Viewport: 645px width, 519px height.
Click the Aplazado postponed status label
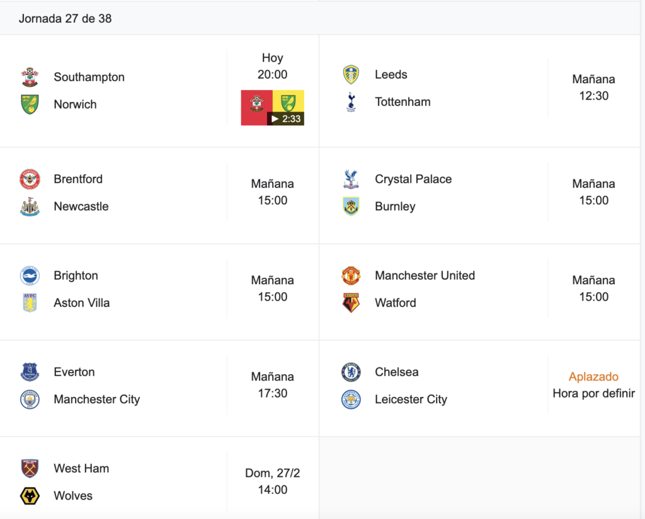click(593, 377)
